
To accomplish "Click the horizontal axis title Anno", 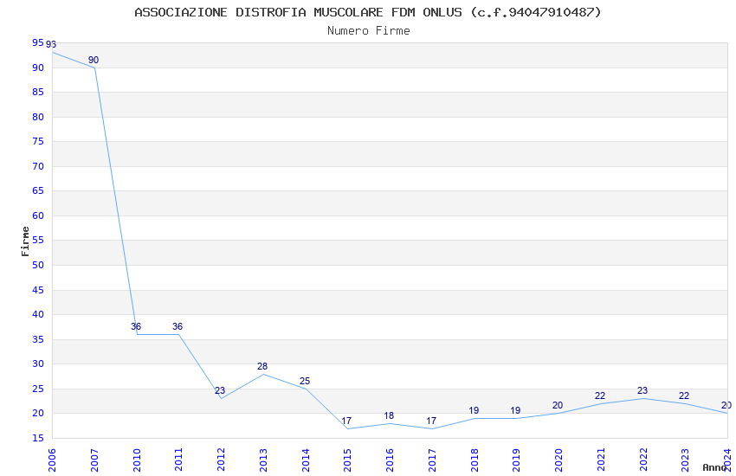I will [714, 467].
